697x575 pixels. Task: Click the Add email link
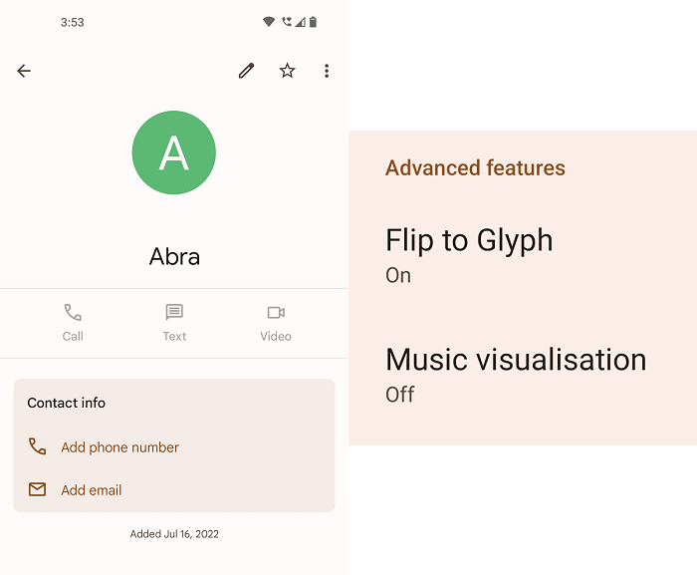pyautogui.click(x=92, y=490)
